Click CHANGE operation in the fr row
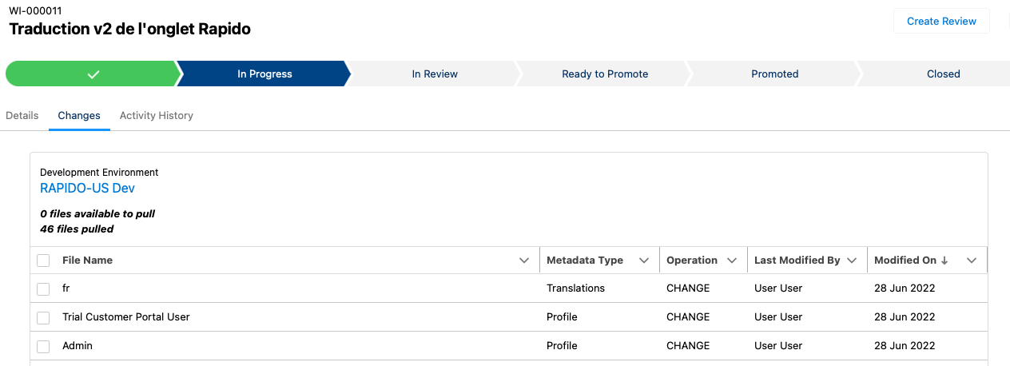 pos(688,288)
